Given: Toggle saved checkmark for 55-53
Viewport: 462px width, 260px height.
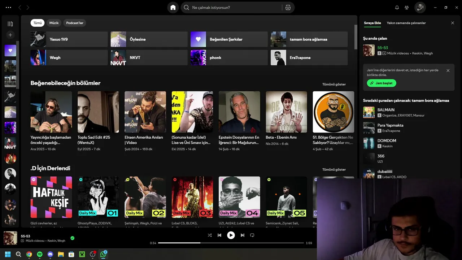Looking at the screenshot, I should point(73,238).
